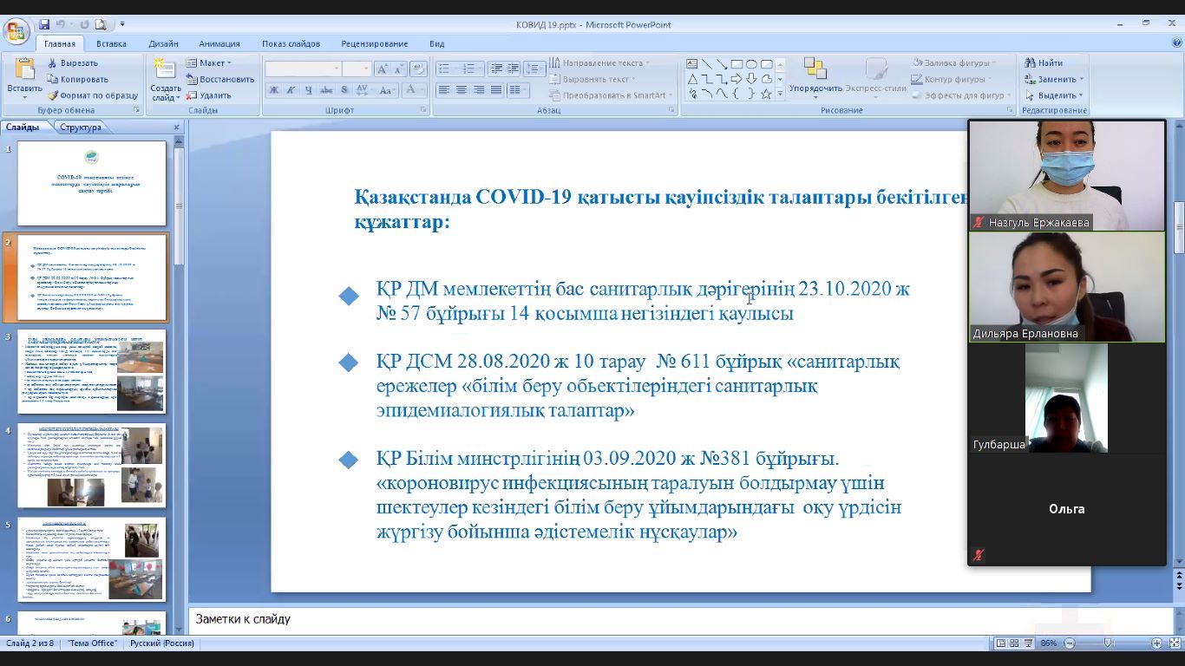The height and width of the screenshot is (666, 1185).
Task: Toggle bold (Ж) formatting
Action: [x=273, y=90]
